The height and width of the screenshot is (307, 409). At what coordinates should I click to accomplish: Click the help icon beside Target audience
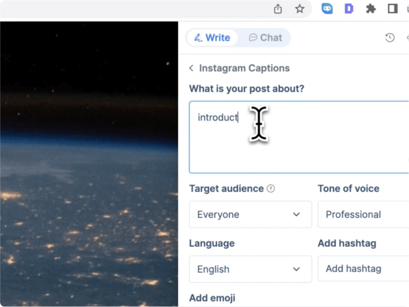(x=271, y=189)
